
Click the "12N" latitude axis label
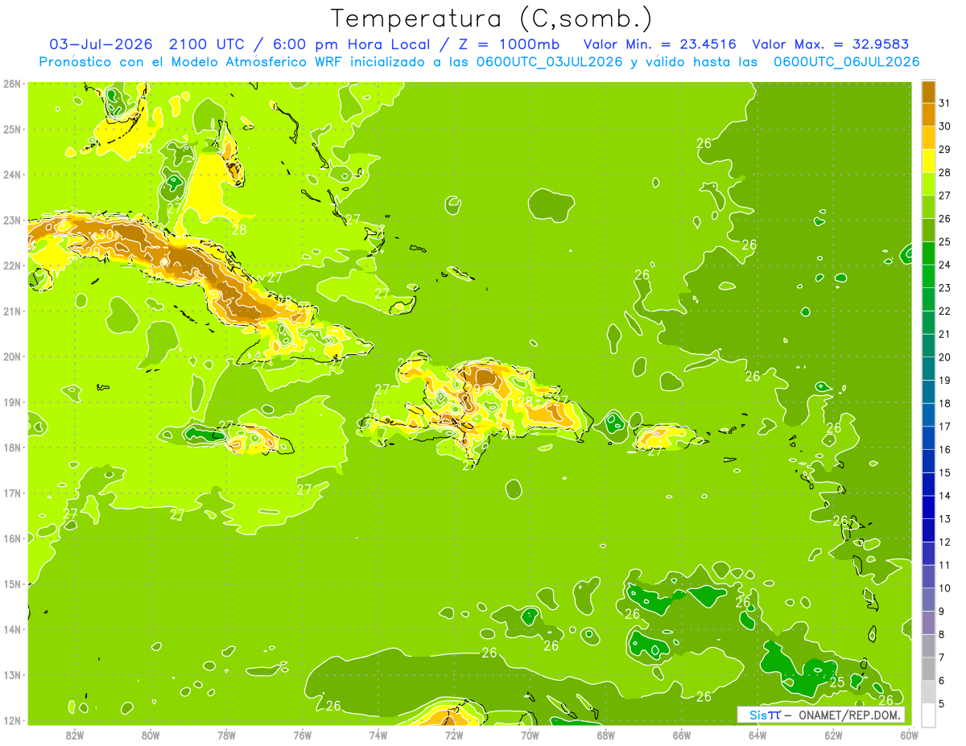[11, 720]
